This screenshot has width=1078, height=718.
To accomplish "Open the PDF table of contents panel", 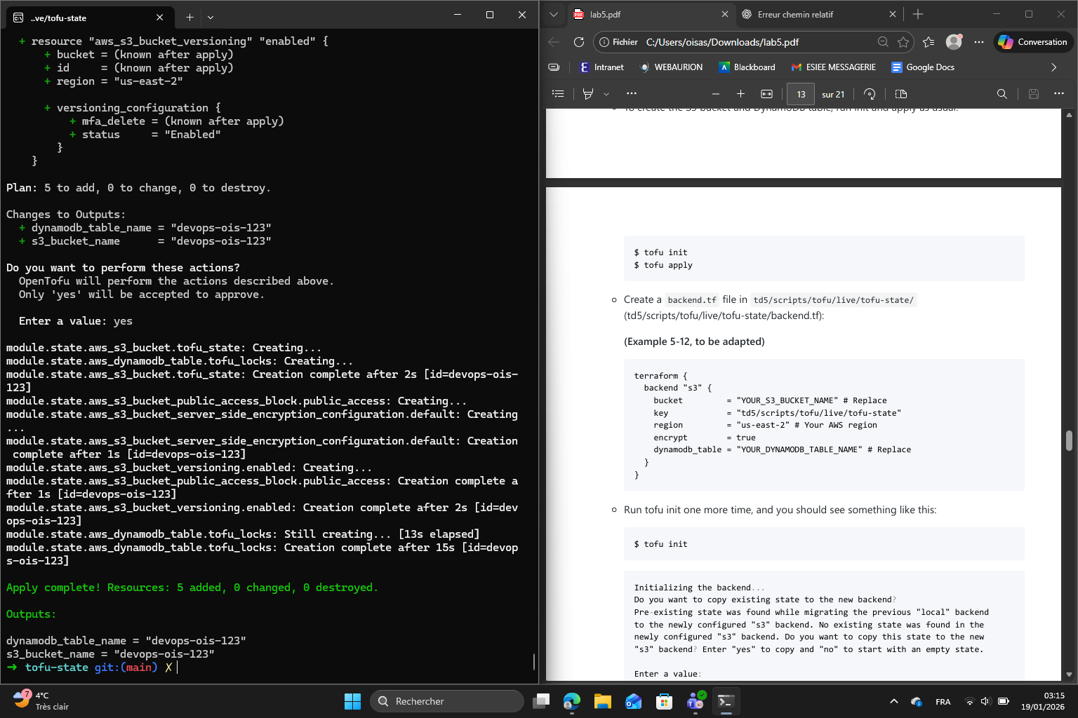I will [558, 94].
